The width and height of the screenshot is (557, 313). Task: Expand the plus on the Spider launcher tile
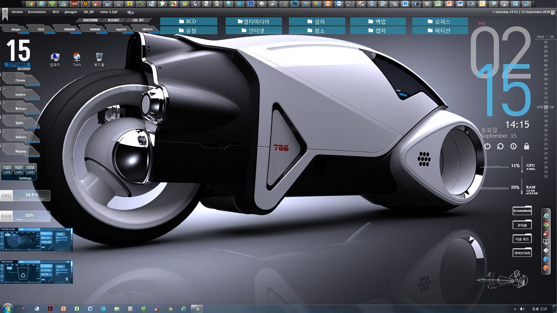click(x=4, y=117)
